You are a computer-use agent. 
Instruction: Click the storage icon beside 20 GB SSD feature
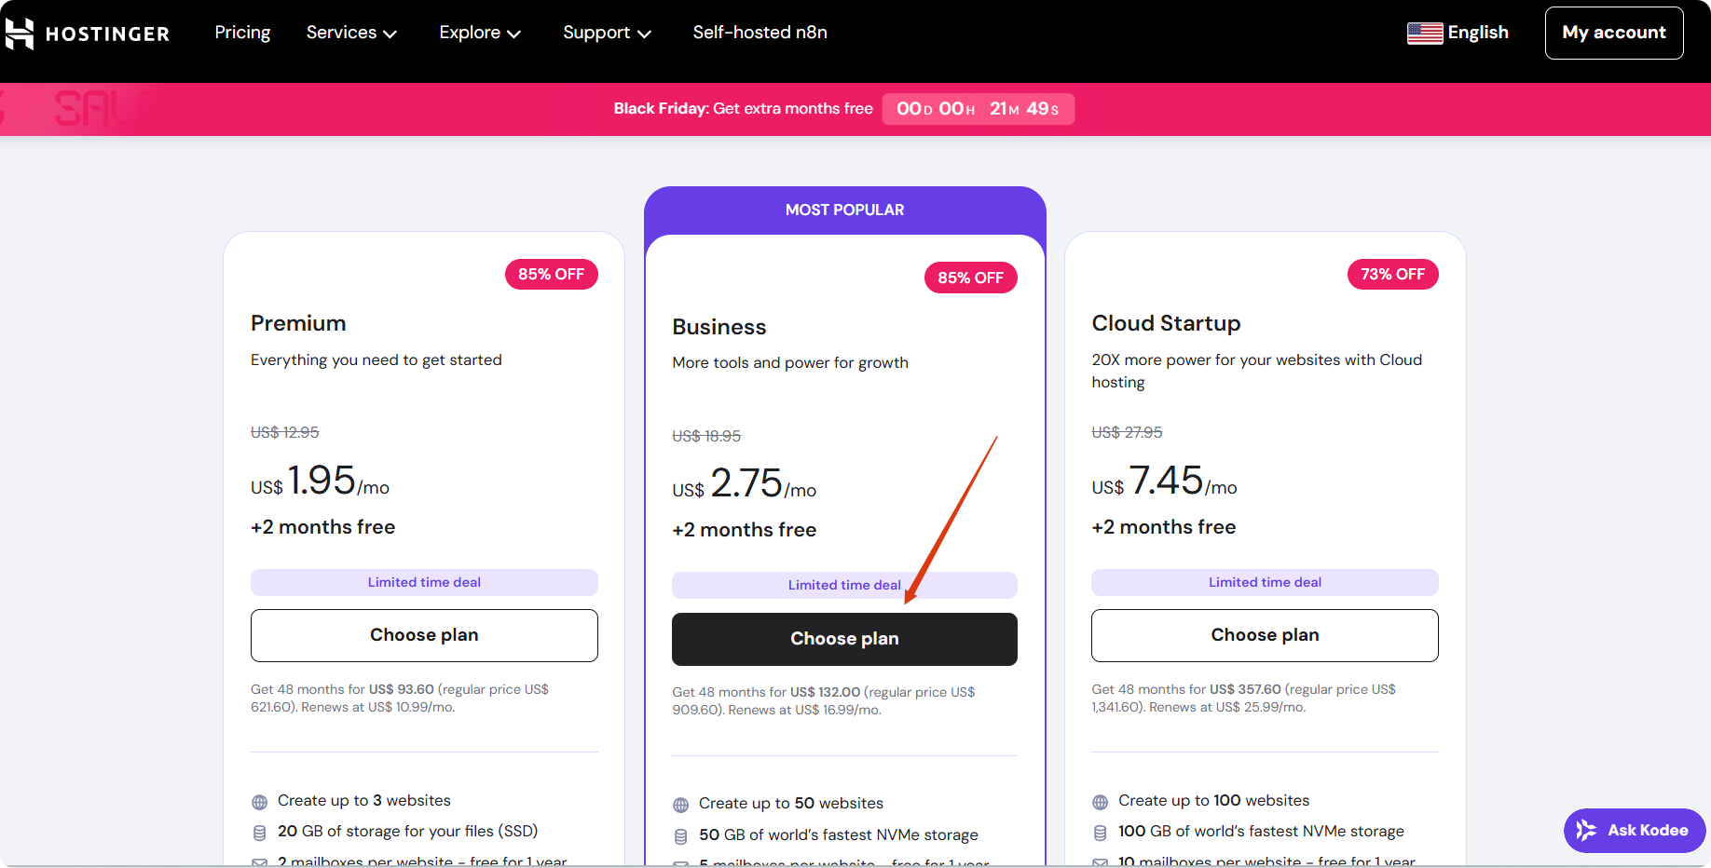pyautogui.click(x=258, y=832)
